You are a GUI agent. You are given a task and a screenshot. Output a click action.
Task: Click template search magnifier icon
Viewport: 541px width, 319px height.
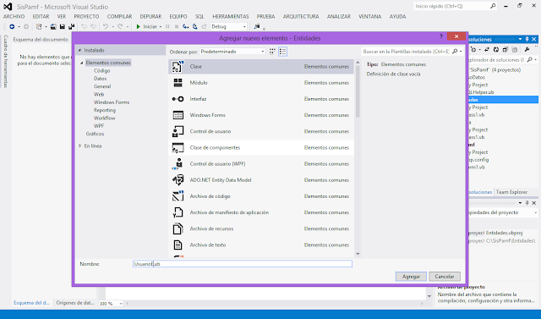(455, 52)
